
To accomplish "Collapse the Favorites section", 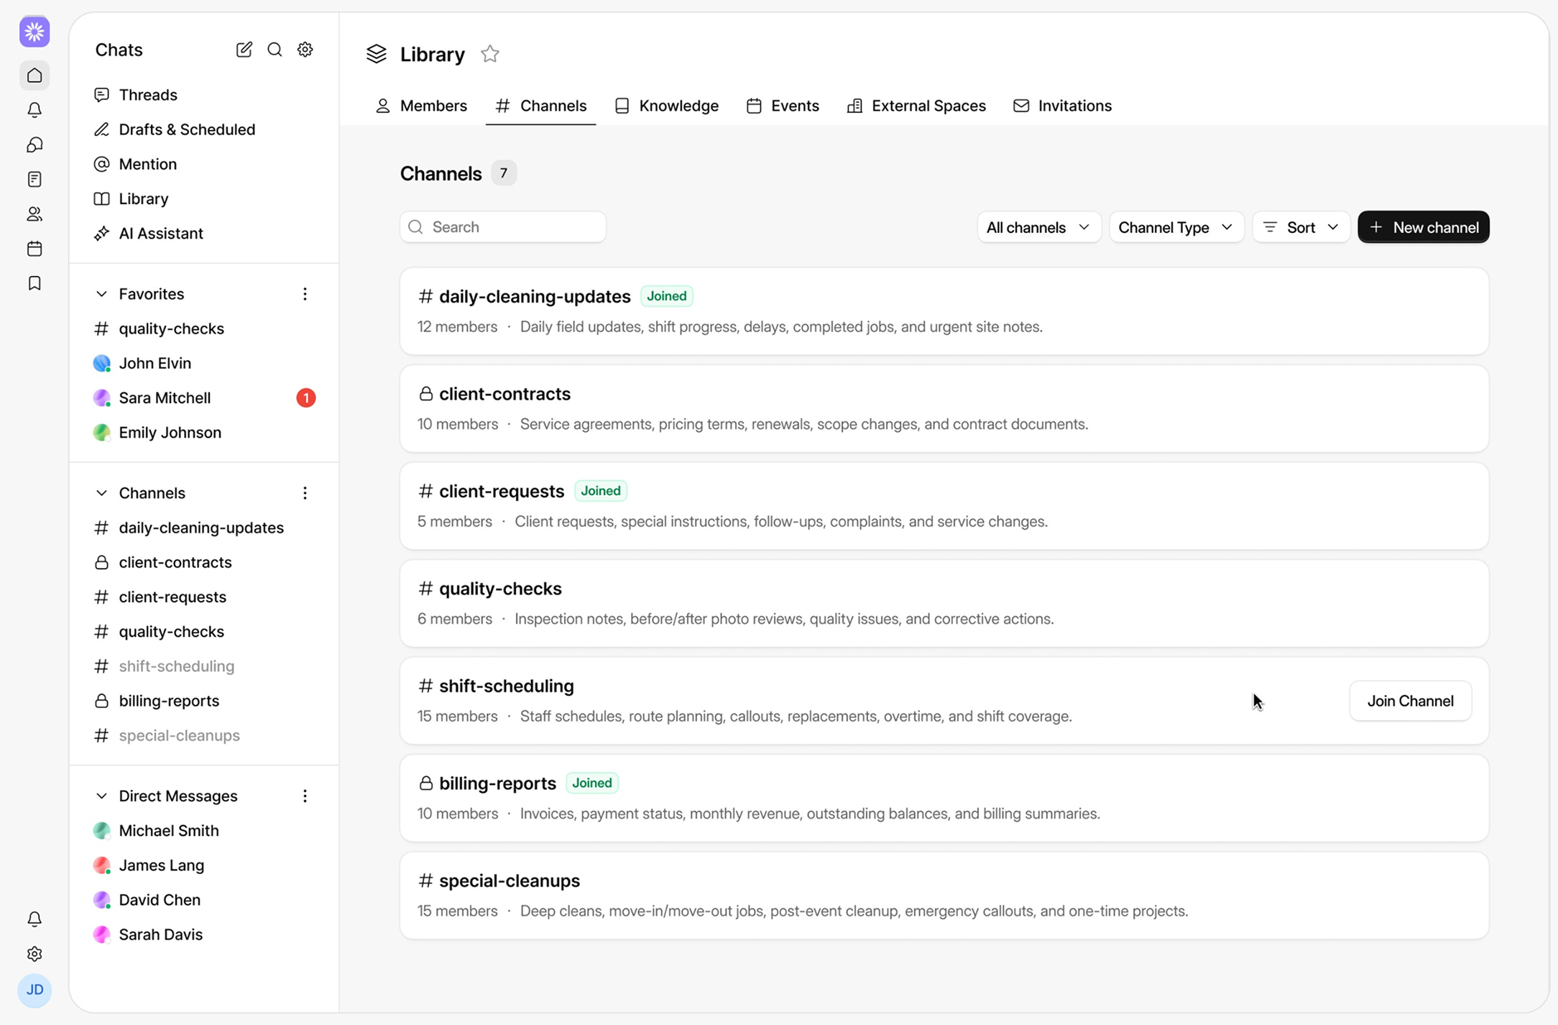I will (101, 293).
